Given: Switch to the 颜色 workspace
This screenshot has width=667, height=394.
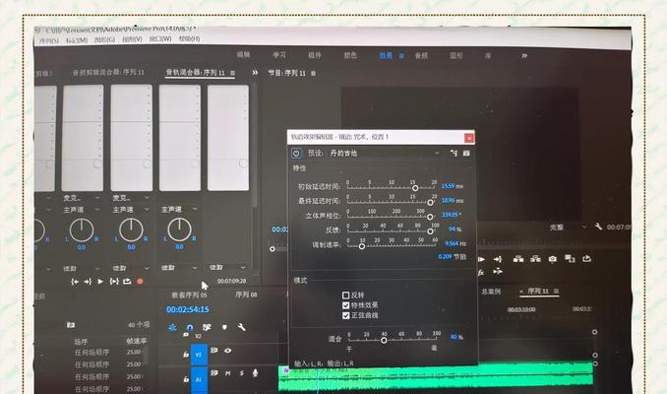Looking at the screenshot, I should 350,55.
